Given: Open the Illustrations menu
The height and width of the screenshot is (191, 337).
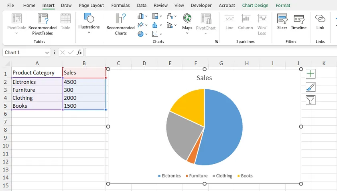Looking at the screenshot, I should coord(89,23).
